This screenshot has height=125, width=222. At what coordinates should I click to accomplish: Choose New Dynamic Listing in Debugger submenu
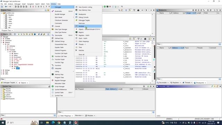[88, 7]
